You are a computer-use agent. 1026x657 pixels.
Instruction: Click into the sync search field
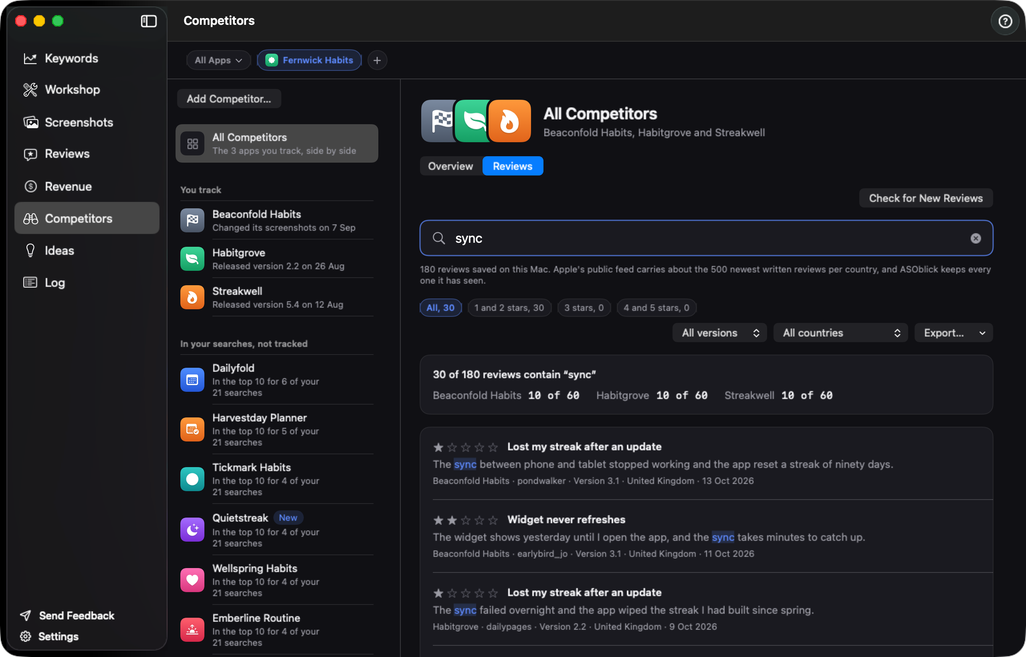(x=706, y=238)
